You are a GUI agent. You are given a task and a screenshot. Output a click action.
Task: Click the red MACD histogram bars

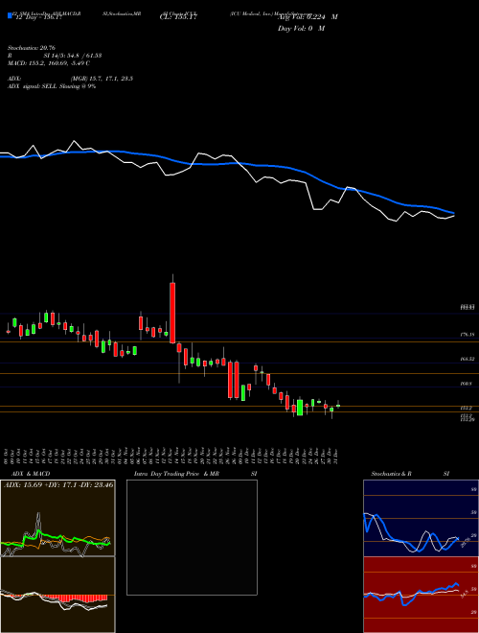pos(77,598)
